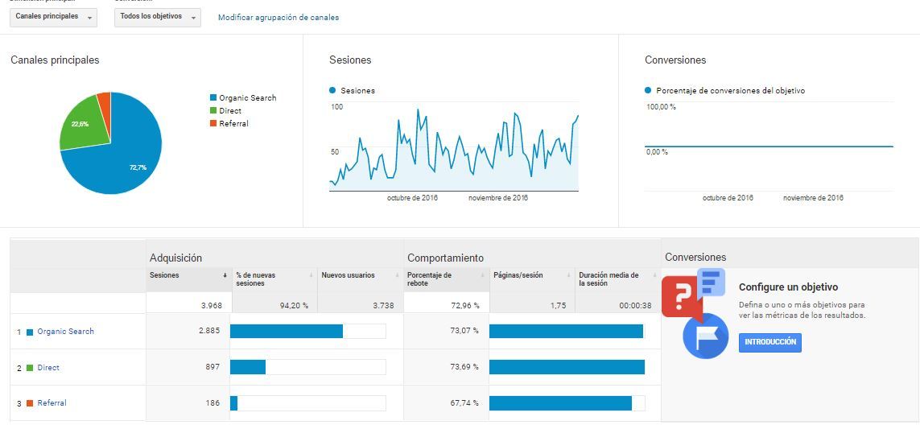Click the Adquisición section header

[x=176, y=258]
